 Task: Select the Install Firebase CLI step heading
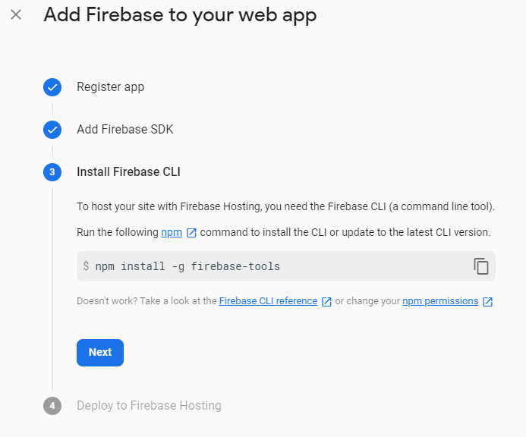click(x=128, y=172)
